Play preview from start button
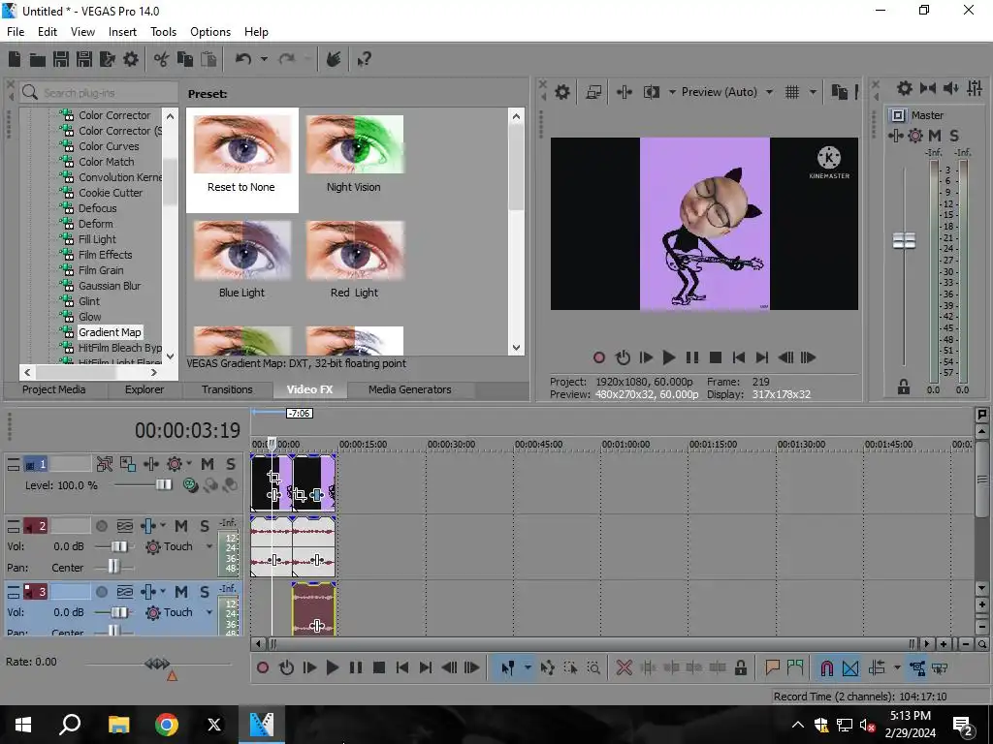993x744 pixels. pos(645,358)
